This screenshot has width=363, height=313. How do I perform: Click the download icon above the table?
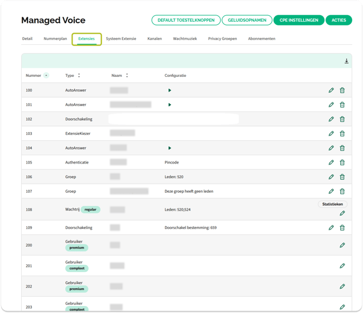[347, 61]
